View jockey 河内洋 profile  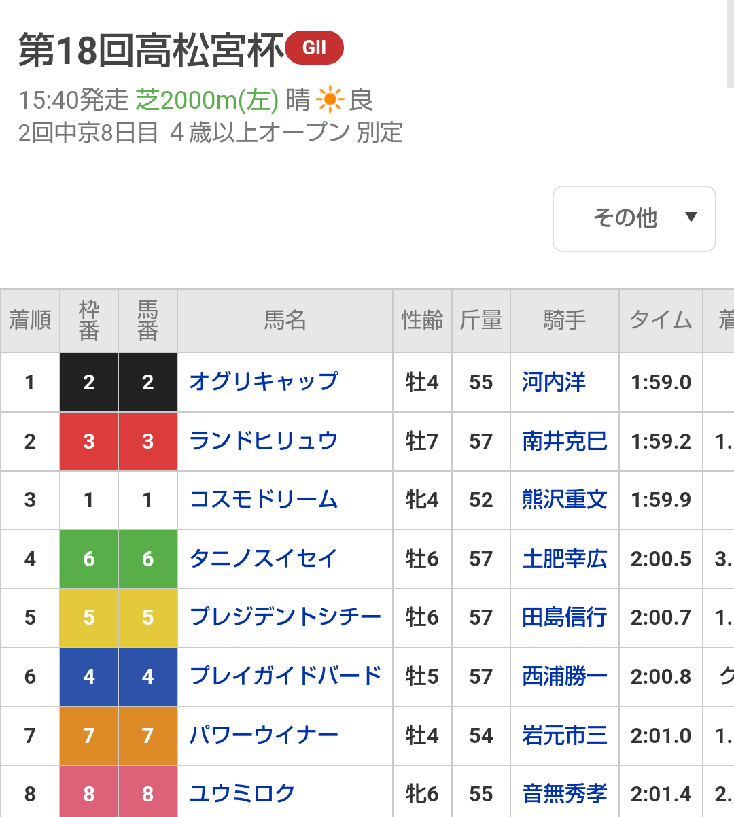tap(553, 382)
